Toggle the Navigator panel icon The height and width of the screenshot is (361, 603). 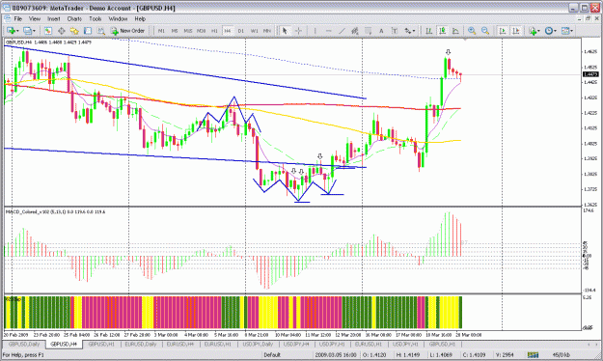point(74,31)
